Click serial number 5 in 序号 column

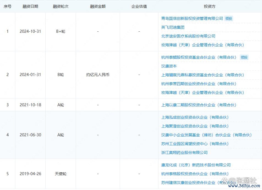pyautogui.click(x=7, y=174)
